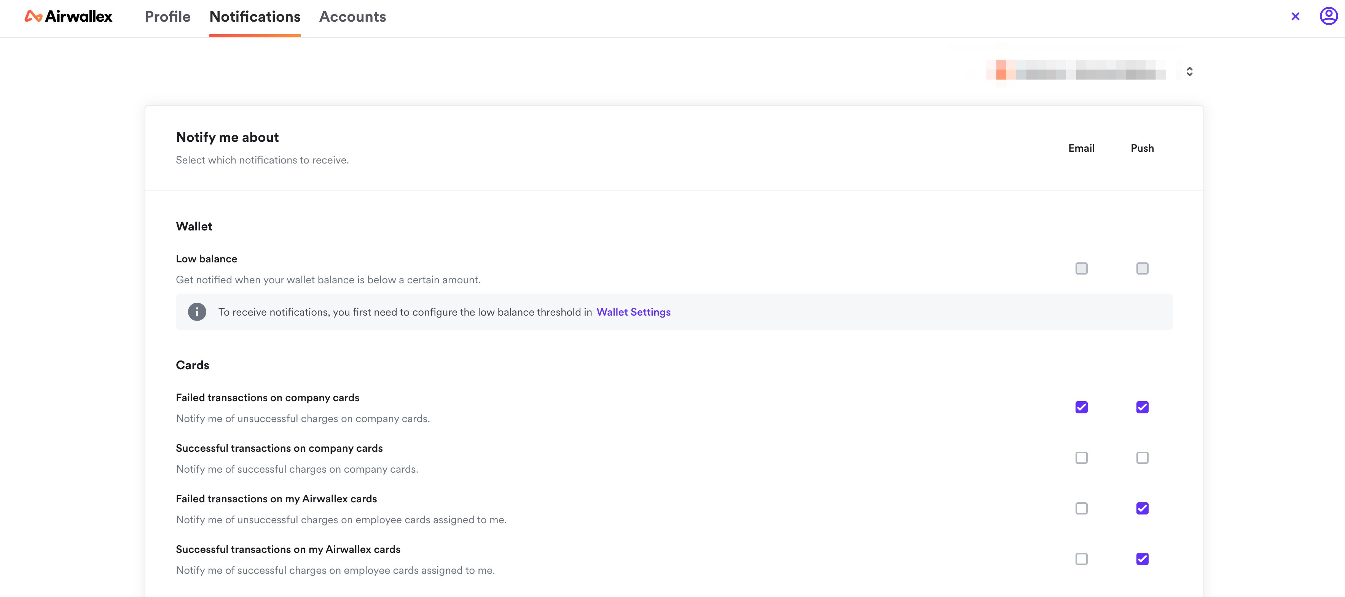Enable email notification for low balance
1345x597 pixels.
pyautogui.click(x=1082, y=267)
